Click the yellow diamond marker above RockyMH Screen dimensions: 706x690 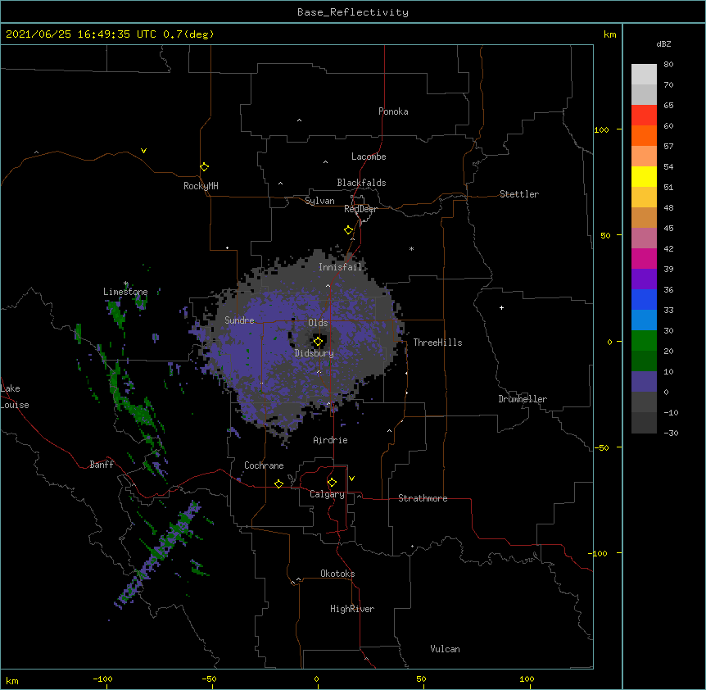pos(204,167)
